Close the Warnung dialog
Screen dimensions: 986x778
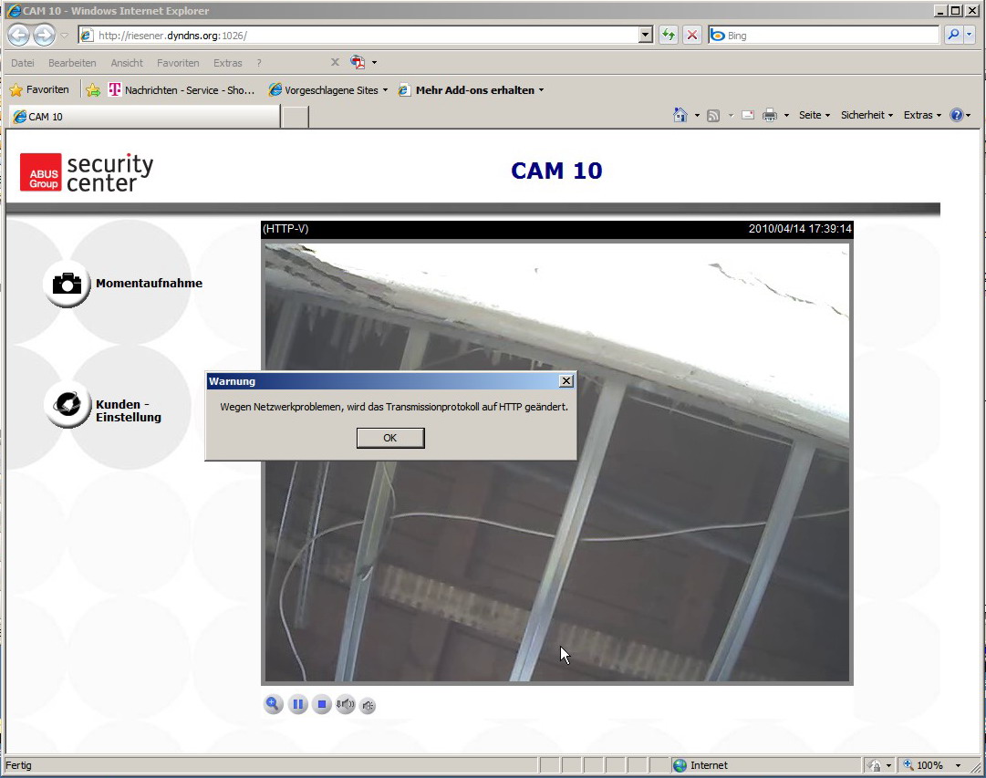566,381
